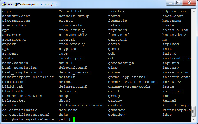This screenshot has height=124, width=198.
Task: Click the empty scrollbar track above the thumb
Action: (194, 59)
